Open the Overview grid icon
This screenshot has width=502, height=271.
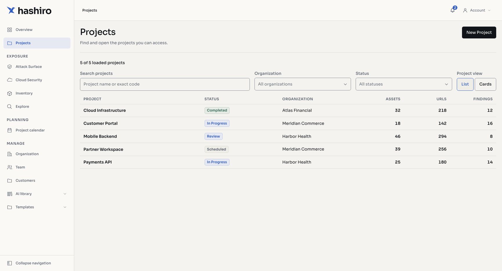click(x=10, y=30)
